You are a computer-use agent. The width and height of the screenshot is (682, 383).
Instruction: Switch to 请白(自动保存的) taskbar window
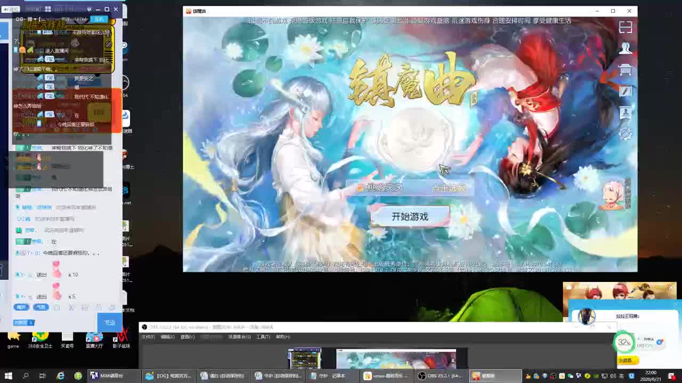[x=223, y=376]
